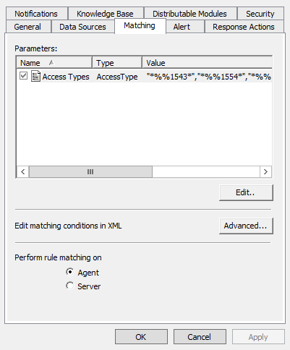
Task: Open Advanced... XML matching conditions
Action: point(246,226)
